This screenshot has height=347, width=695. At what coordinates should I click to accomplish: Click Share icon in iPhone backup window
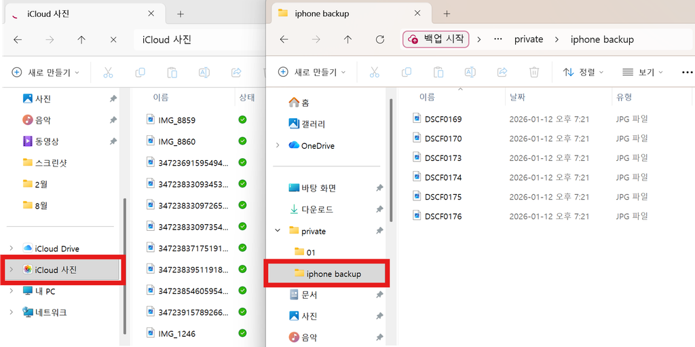pyautogui.click(x=503, y=73)
